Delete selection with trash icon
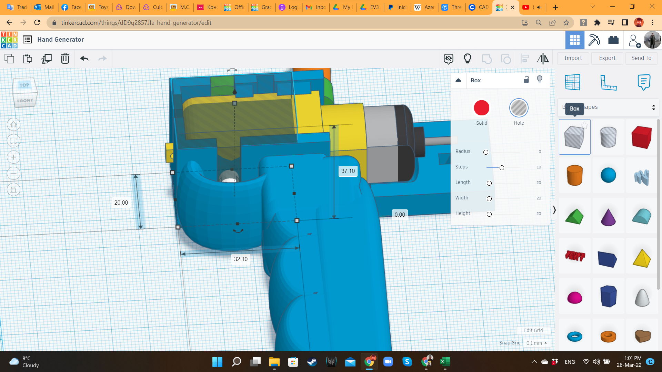This screenshot has height=372, width=662. [x=65, y=59]
